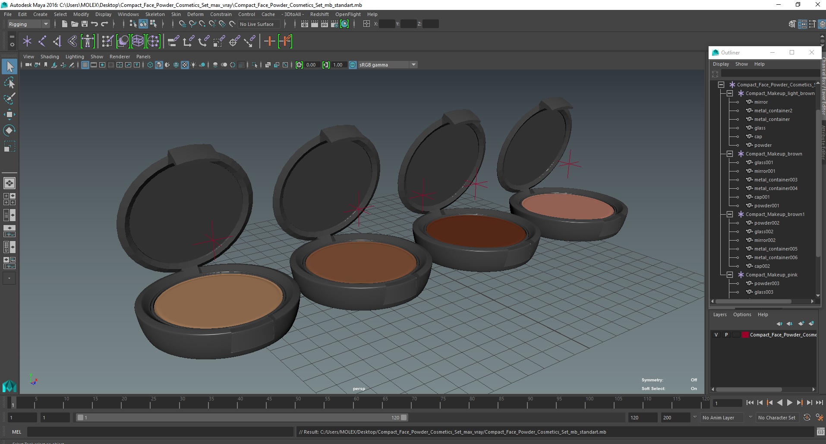Go to start of playback range

pyautogui.click(x=750, y=403)
